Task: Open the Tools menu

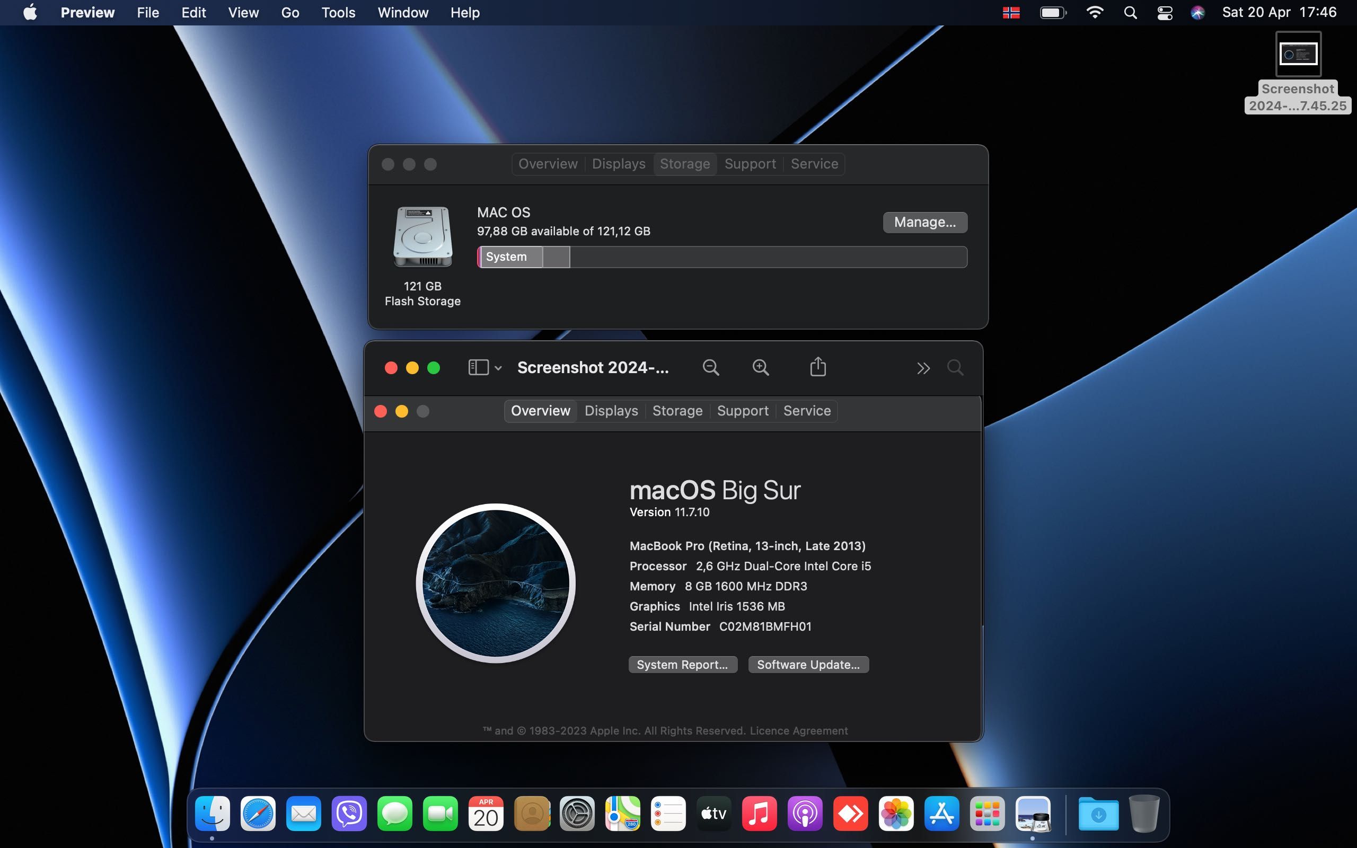Action: [x=338, y=12]
